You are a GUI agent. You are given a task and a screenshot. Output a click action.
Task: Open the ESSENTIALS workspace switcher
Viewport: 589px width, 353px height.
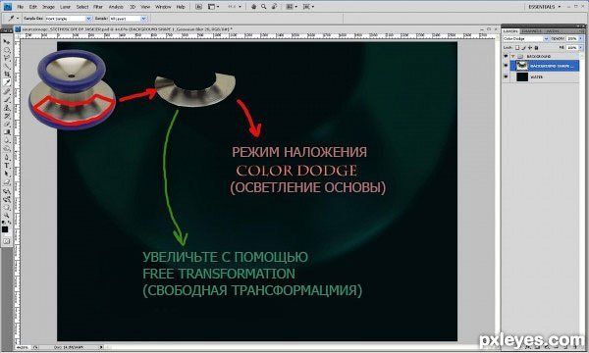544,7
